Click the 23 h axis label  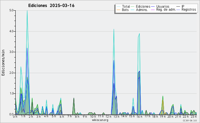tap(194, 116)
